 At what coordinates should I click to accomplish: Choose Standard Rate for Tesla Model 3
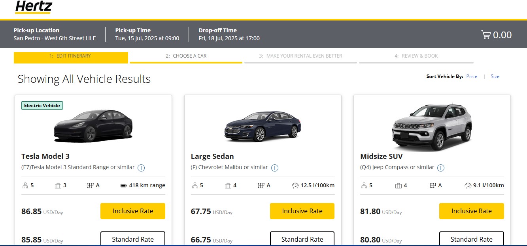pos(133,239)
